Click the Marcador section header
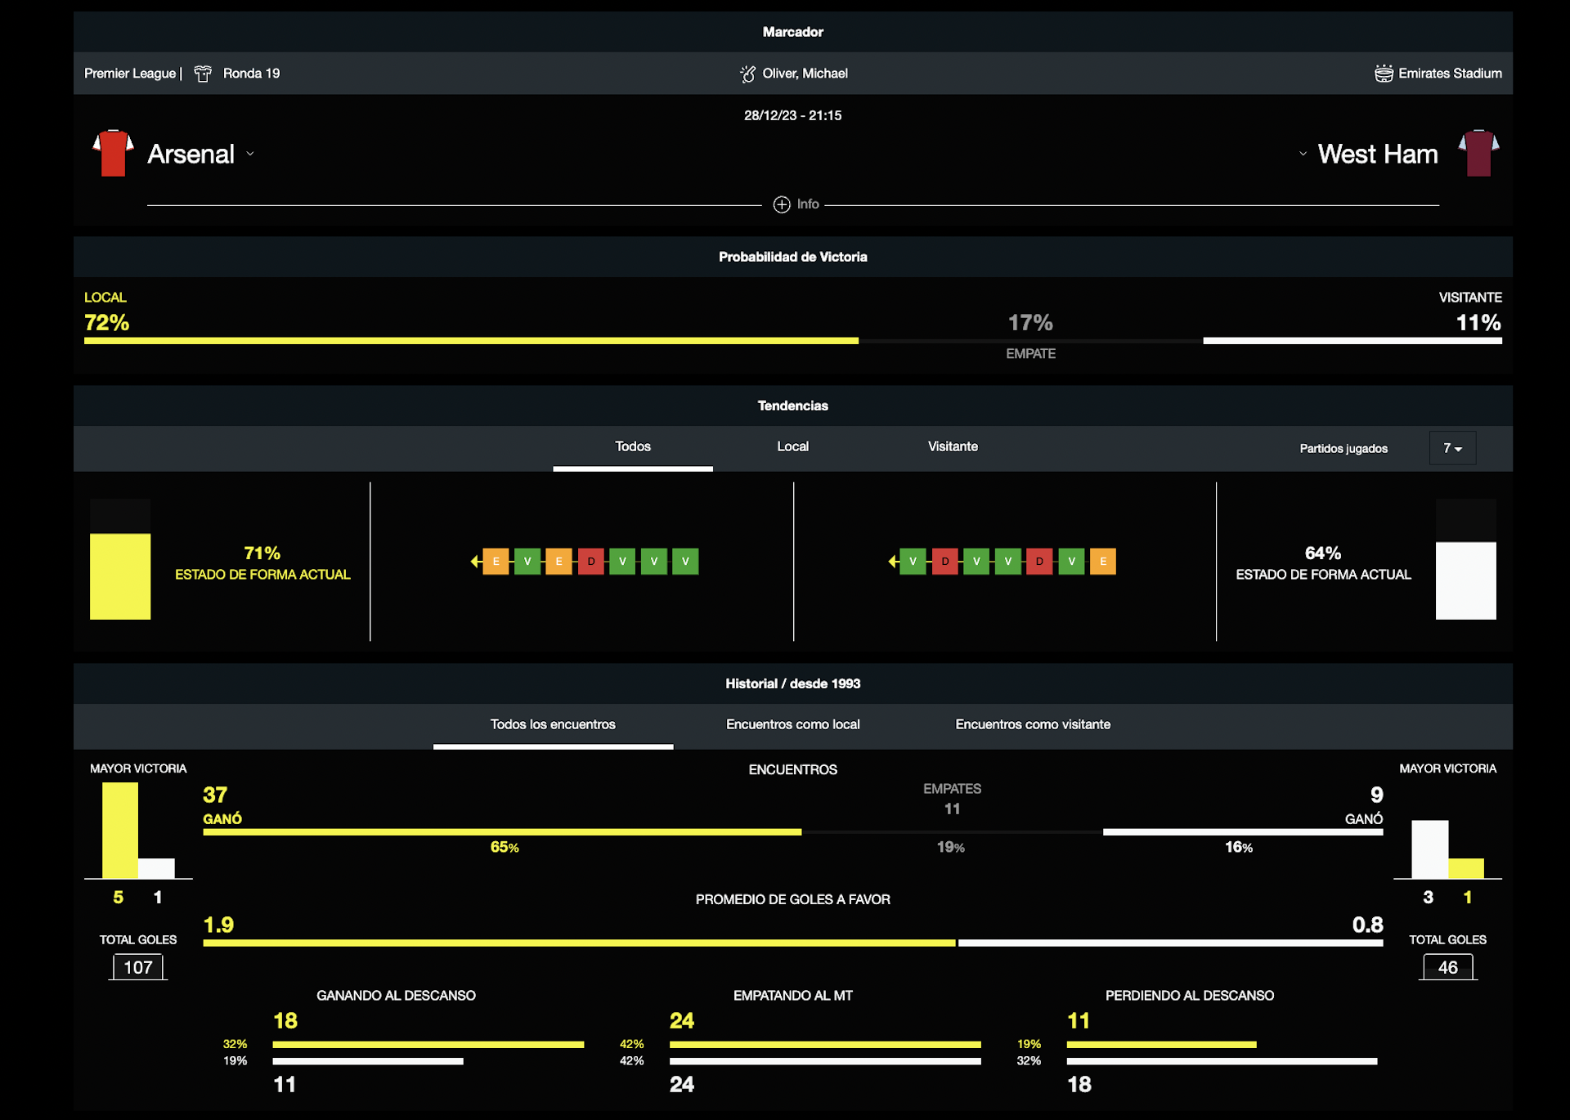Screen dimensions: 1570x1120 792,32
